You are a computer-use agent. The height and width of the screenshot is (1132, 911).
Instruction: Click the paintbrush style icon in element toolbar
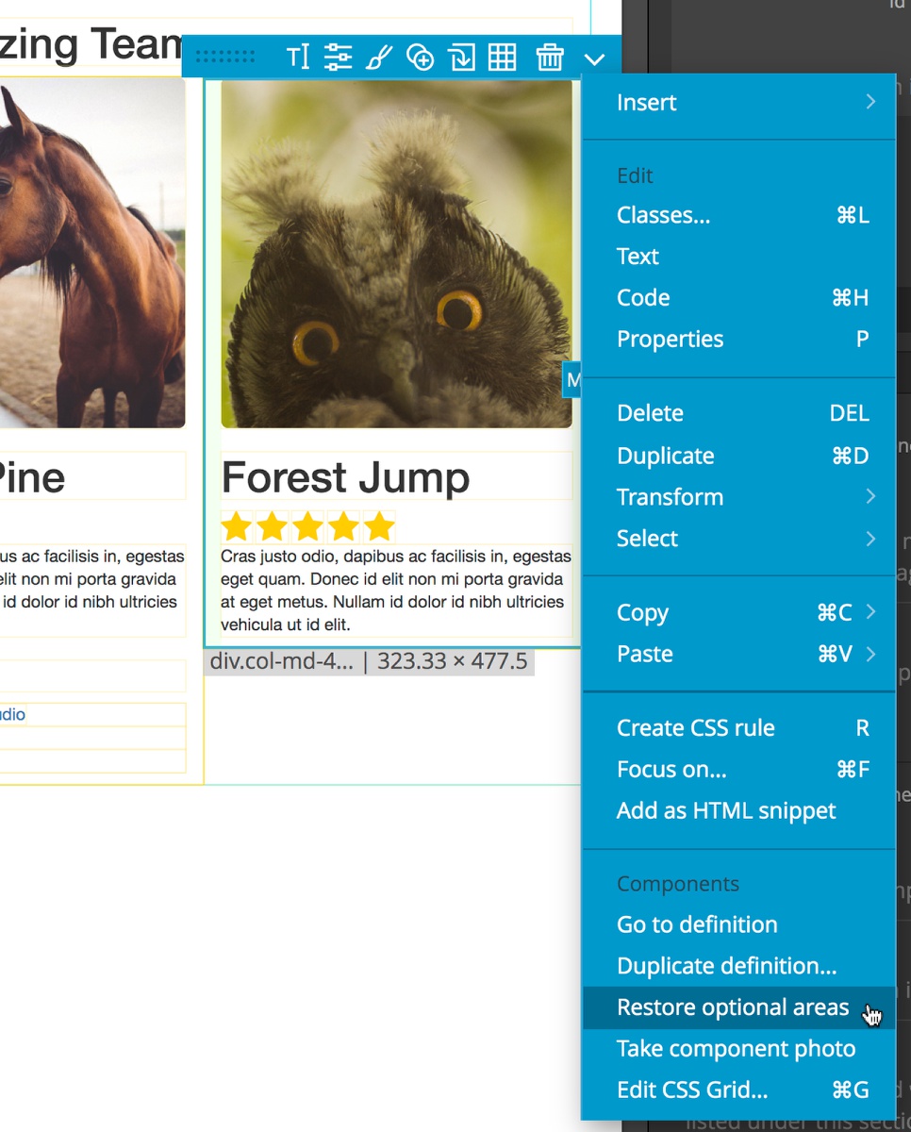[378, 58]
